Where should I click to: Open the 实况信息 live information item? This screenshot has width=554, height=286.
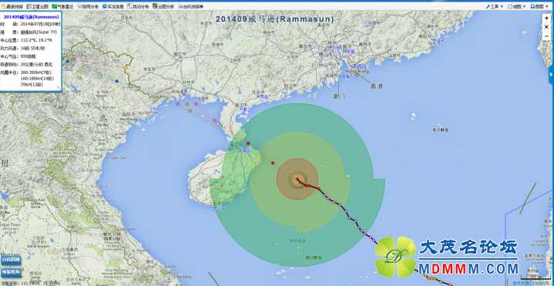(113, 6)
